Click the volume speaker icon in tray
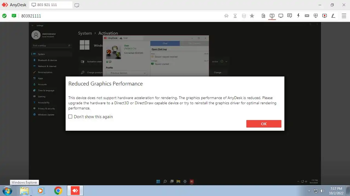Image resolution: width=350 pixels, height=196 pixels. pos(322,191)
